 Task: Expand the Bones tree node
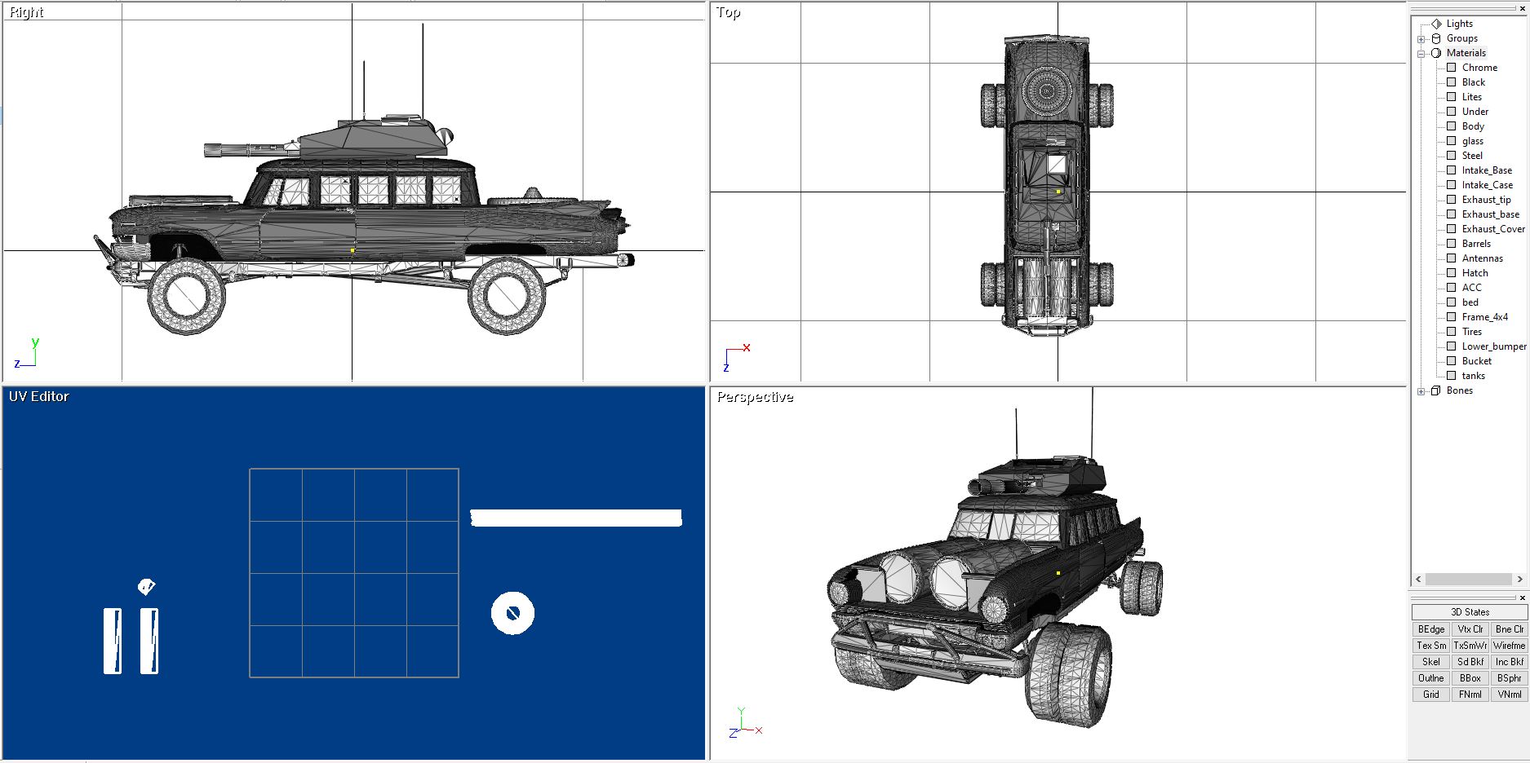point(1421,391)
